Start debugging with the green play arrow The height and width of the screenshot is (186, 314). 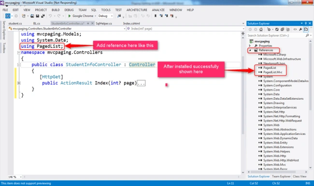point(70,16)
